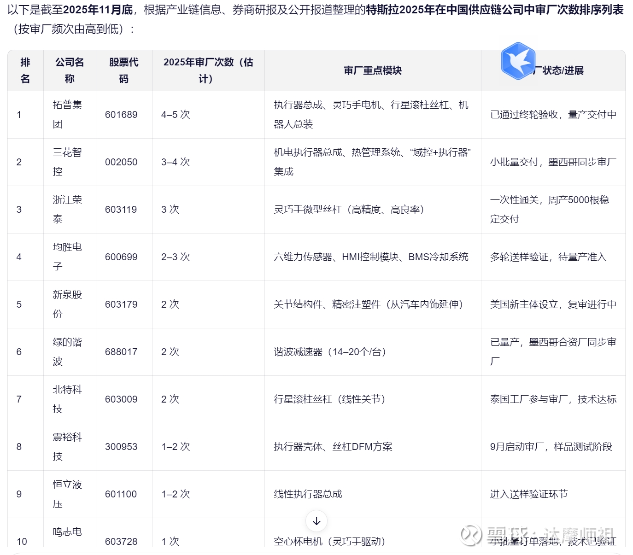Click status 9月启动审厂，样品测试阶段

(551, 447)
